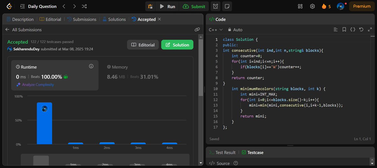Click line 10 minimumRecolors in the editor
The height and width of the screenshot is (168, 377).
click(278, 89)
